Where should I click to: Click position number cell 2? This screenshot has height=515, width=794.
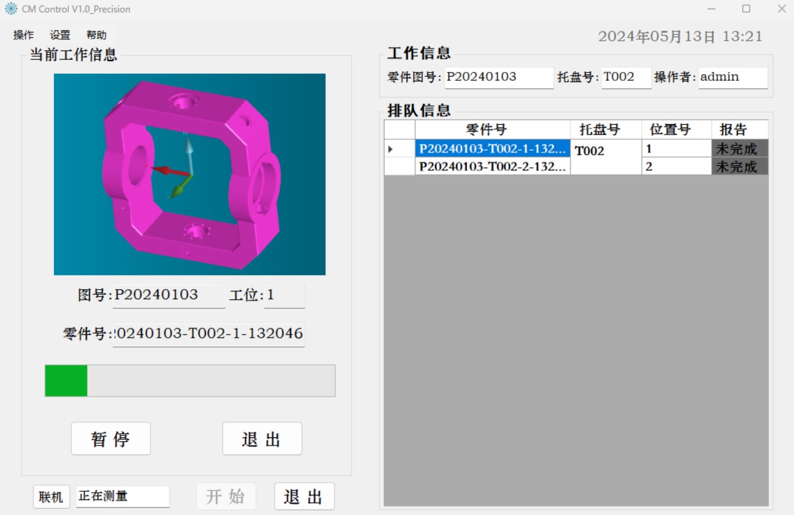[x=677, y=166]
